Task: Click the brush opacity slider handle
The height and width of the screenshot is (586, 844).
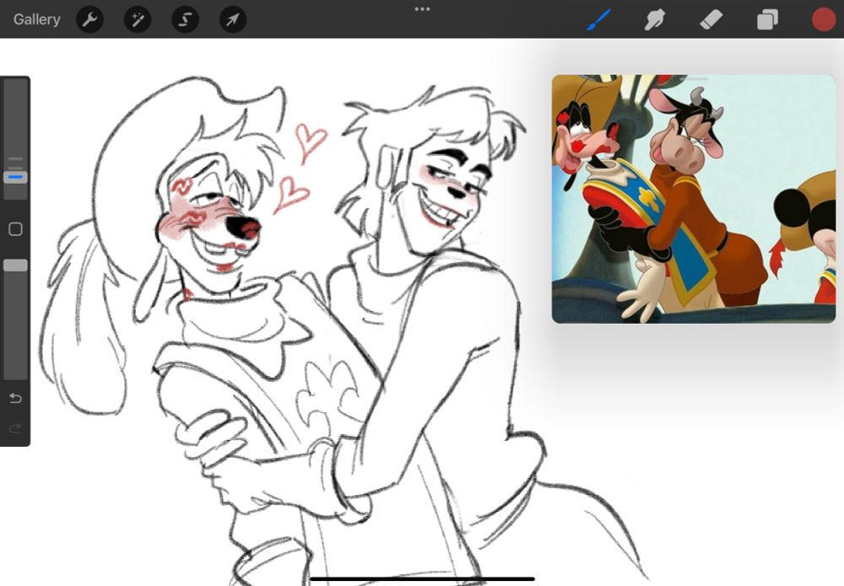Action: click(15, 265)
